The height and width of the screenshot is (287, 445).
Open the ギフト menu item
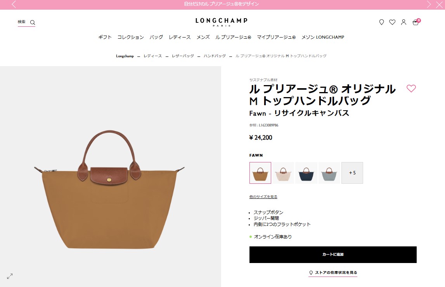click(105, 37)
